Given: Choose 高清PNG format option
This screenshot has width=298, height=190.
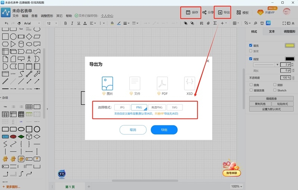Looking at the screenshot, I should pos(157,107).
